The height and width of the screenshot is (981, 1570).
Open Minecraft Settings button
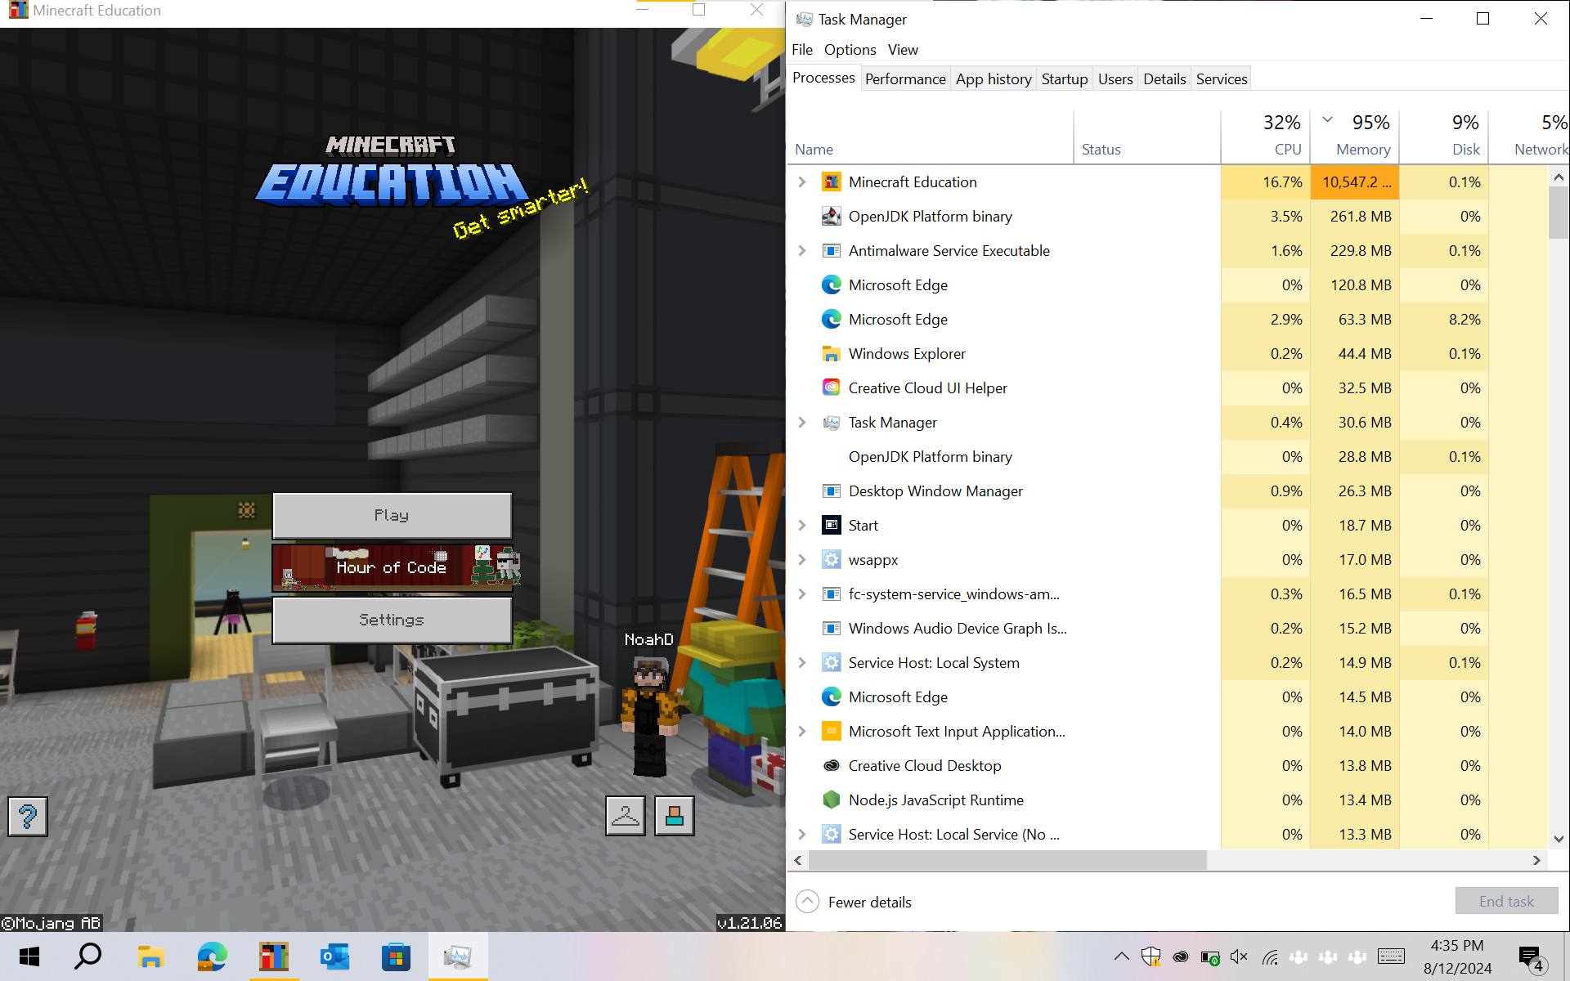[392, 620]
